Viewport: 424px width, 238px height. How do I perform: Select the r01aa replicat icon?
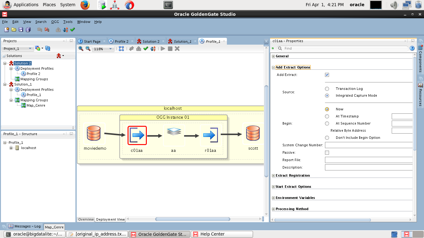[210, 135]
